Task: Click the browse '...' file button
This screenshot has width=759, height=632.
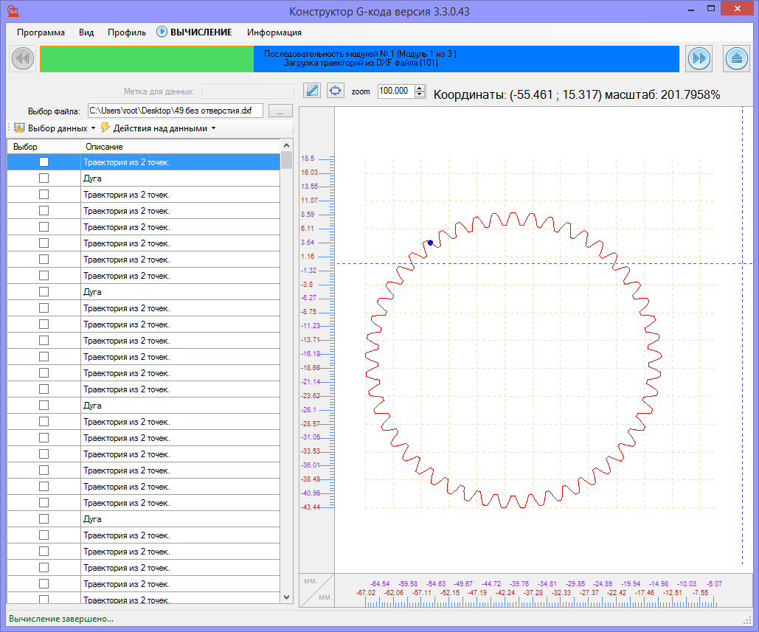Action: tap(280, 111)
